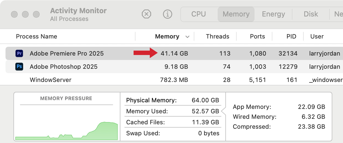Select the Memory tab
The image size is (343, 143).
tap(236, 14)
